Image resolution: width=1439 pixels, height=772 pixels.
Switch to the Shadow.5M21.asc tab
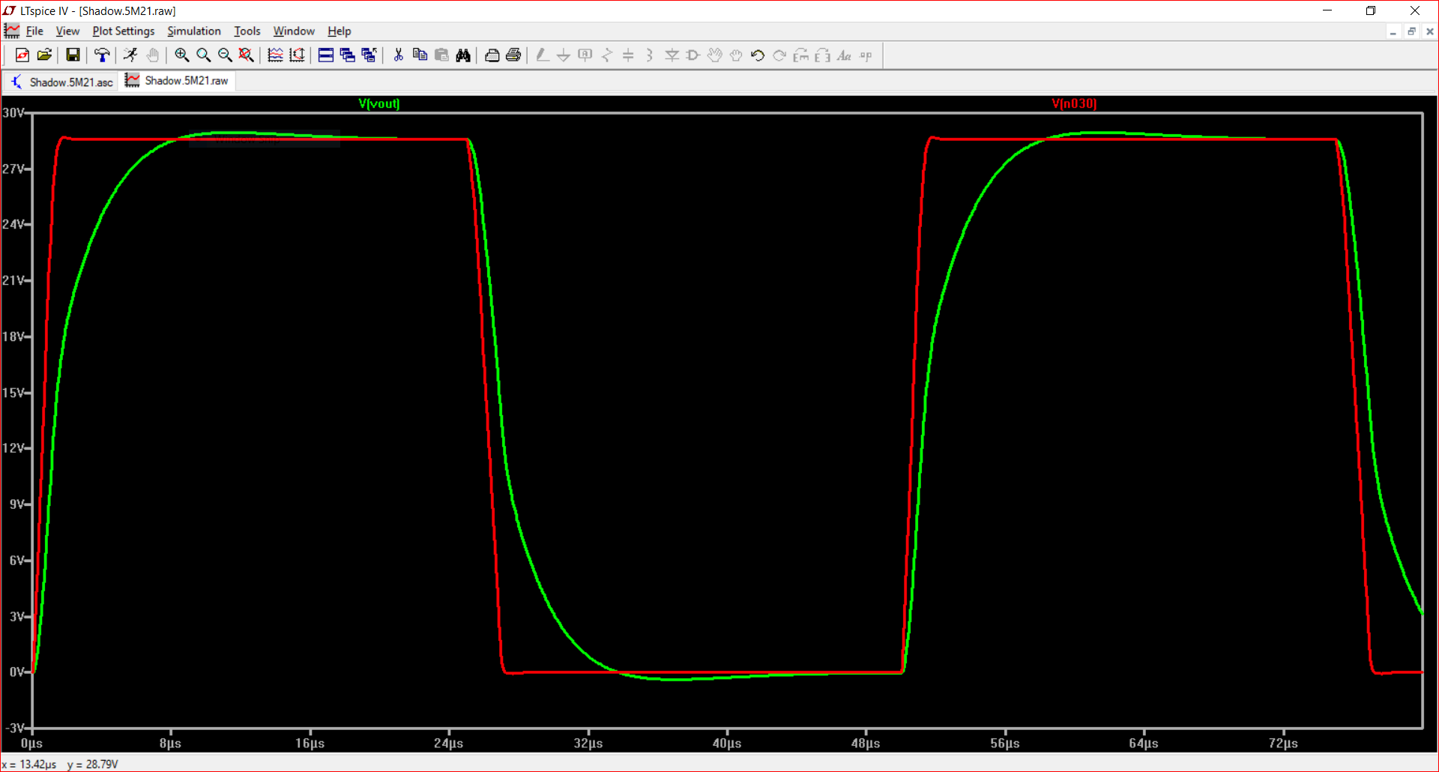[x=61, y=82]
